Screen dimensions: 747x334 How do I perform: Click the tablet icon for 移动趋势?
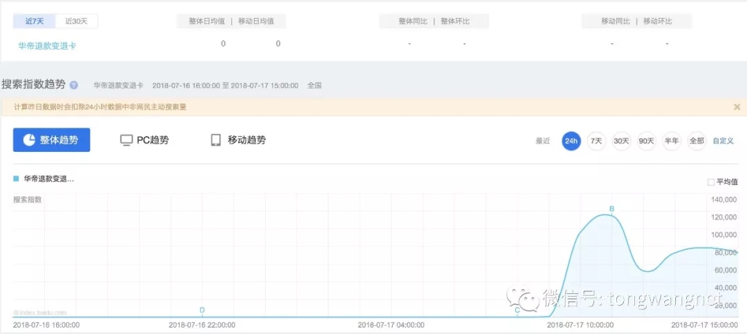pyautogui.click(x=216, y=140)
